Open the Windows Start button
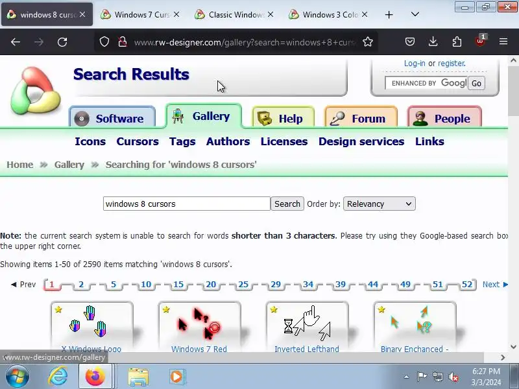Screen dimensions: 519x389 point(18,377)
